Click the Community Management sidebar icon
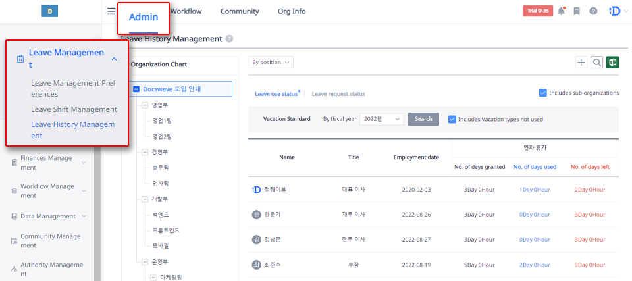Screen dimensions: 632x281 (x=14, y=241)
